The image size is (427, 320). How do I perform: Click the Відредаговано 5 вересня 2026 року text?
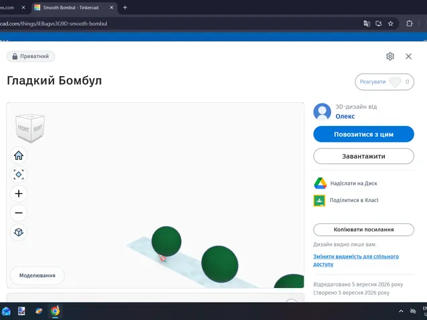[358, 285]
